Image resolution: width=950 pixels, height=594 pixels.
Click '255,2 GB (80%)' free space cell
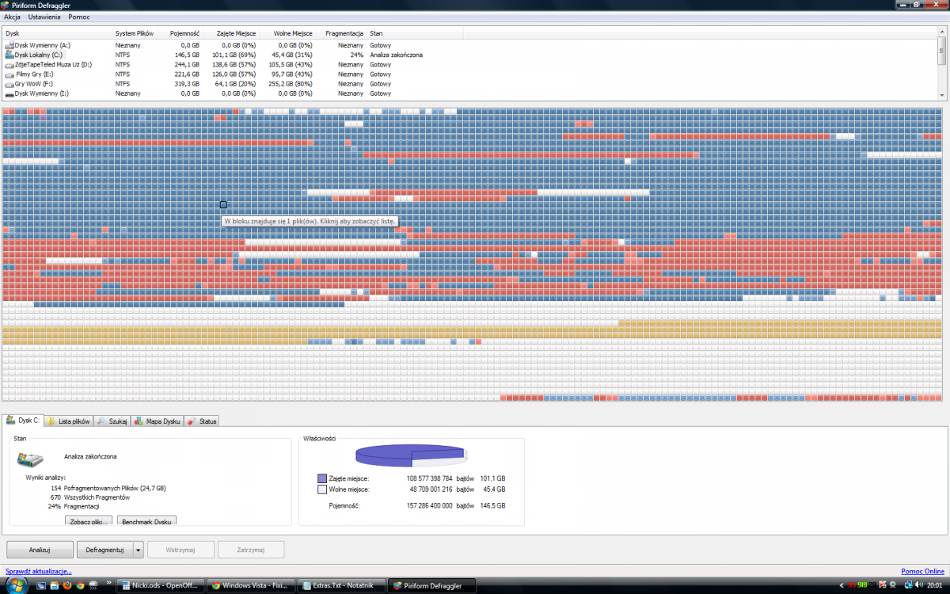291,83
